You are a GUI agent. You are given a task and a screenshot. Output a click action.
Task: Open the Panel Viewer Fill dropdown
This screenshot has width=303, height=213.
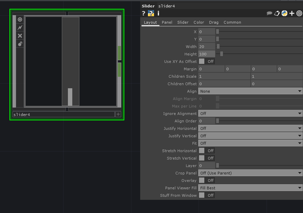tap(250, 188)
